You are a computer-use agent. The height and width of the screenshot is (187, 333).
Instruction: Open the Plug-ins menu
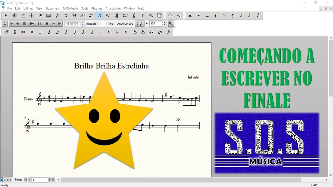point(97,8)
